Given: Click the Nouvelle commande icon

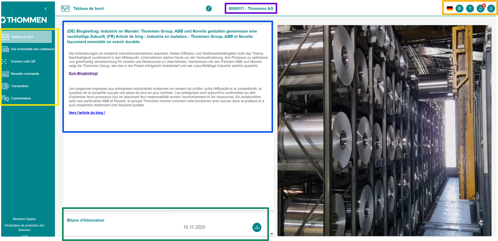Looking at the screenshot, I should 5,74.
